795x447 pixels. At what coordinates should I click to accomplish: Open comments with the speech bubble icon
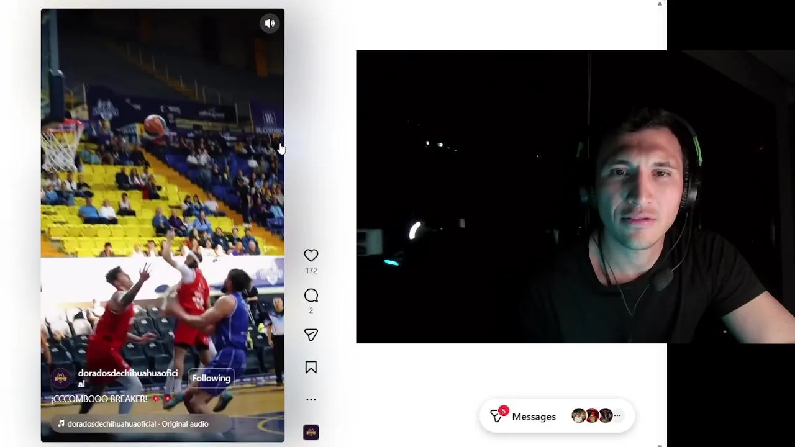[x=311, y=296]
